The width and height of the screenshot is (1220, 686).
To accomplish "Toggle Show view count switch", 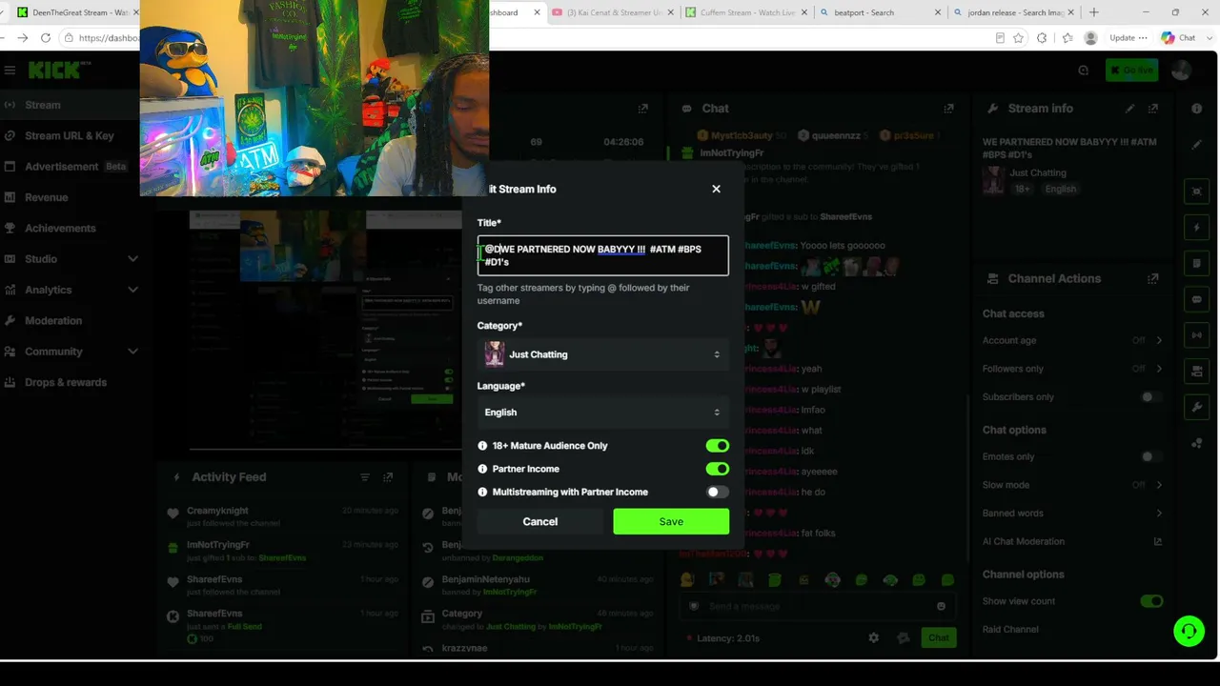I will 1151,601.
